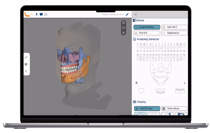The image size is (210, 133).
Task: Click the droplet opacity tool icon
Action: click(26, 71)
